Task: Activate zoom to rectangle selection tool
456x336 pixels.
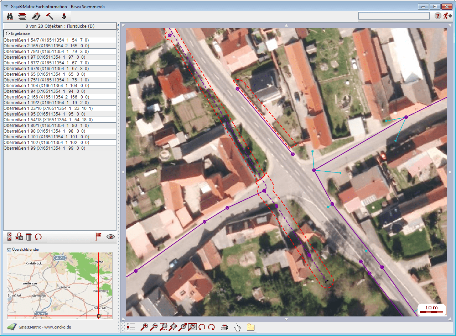Action: [164, 327]
